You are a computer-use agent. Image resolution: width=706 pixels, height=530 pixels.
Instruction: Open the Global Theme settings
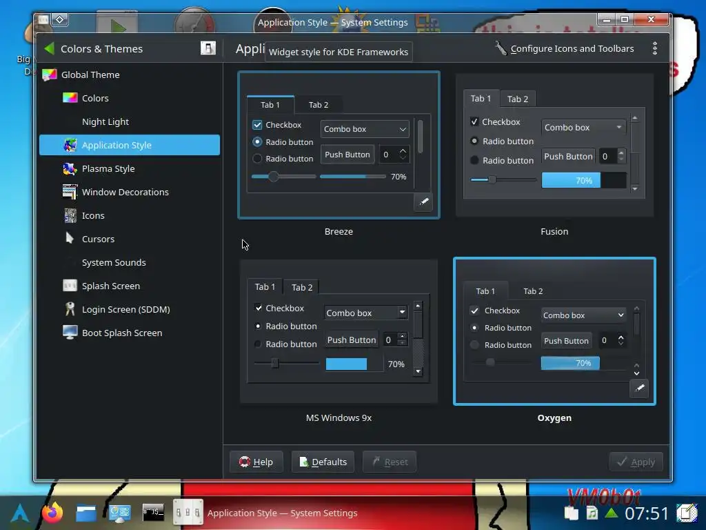pos(129,75)
